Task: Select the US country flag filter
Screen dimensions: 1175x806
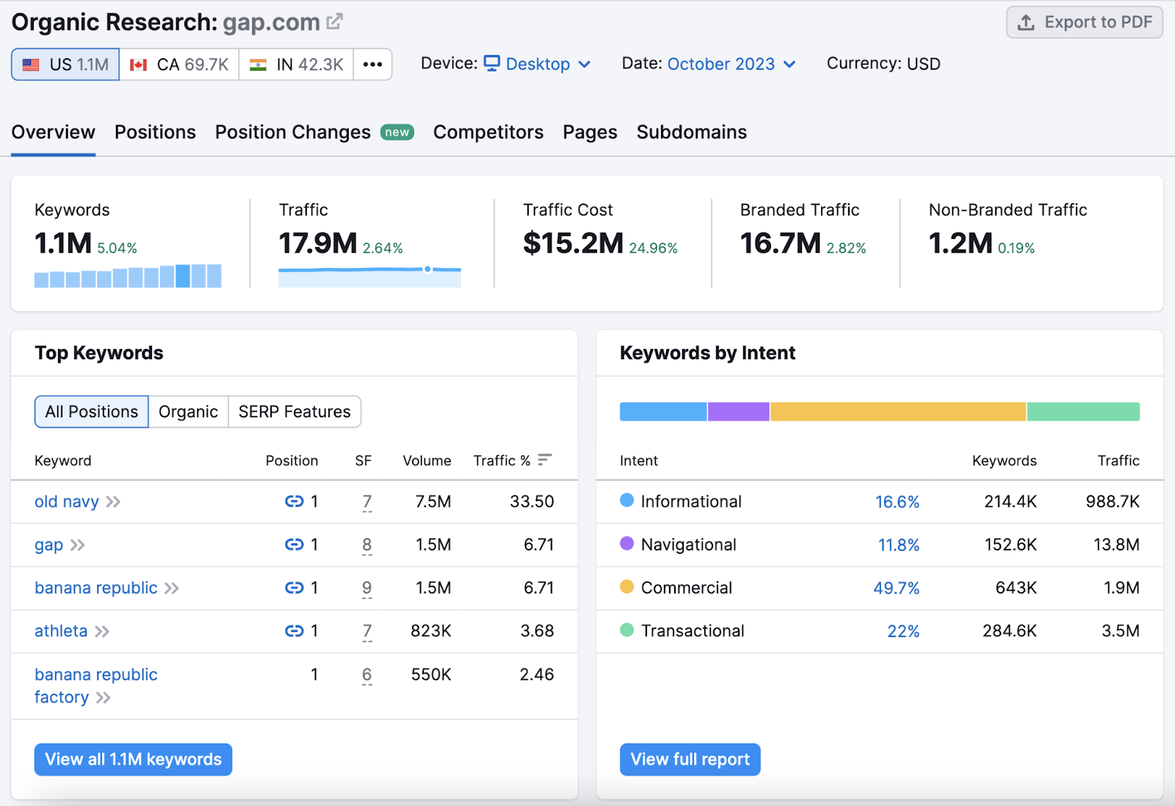Action: tap(65, 64)
